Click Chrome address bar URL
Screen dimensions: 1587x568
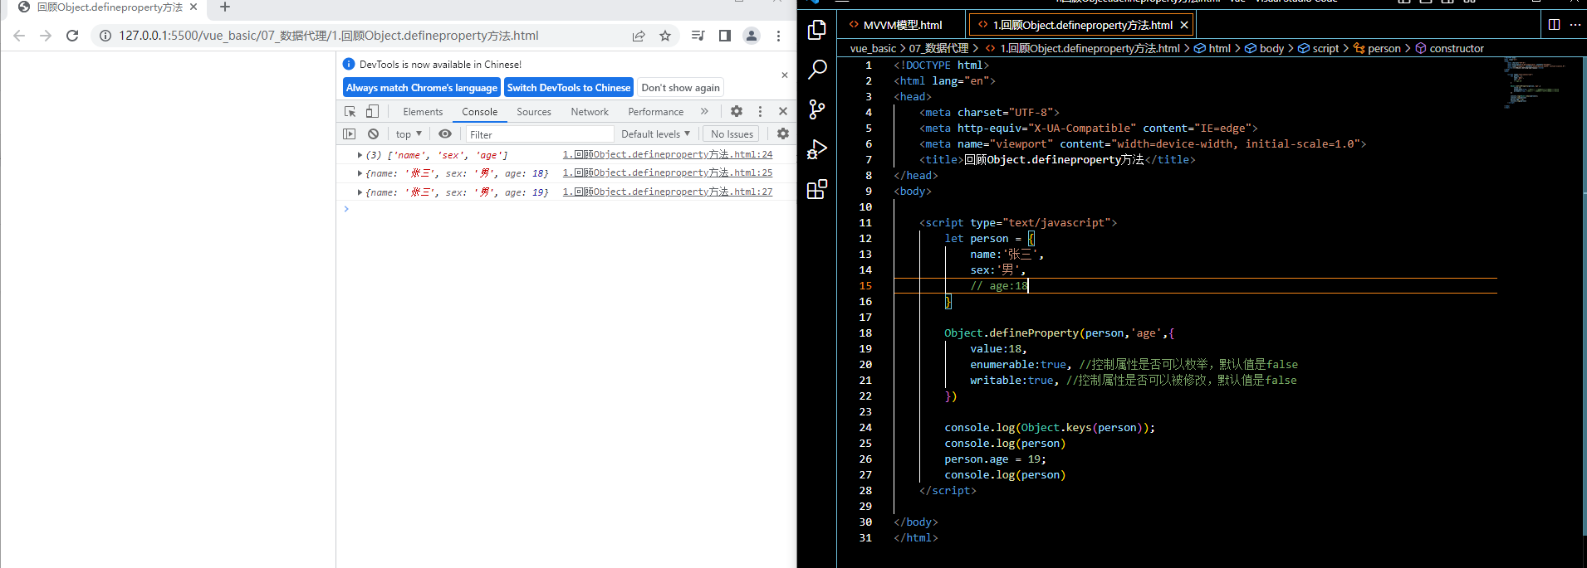click(329, 36)
